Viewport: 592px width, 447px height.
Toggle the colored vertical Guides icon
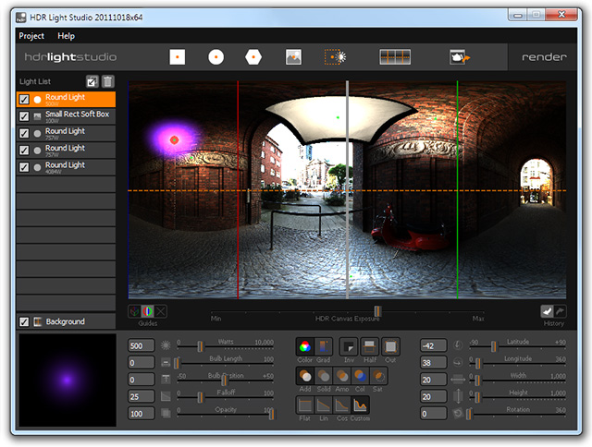pos(147,311)
